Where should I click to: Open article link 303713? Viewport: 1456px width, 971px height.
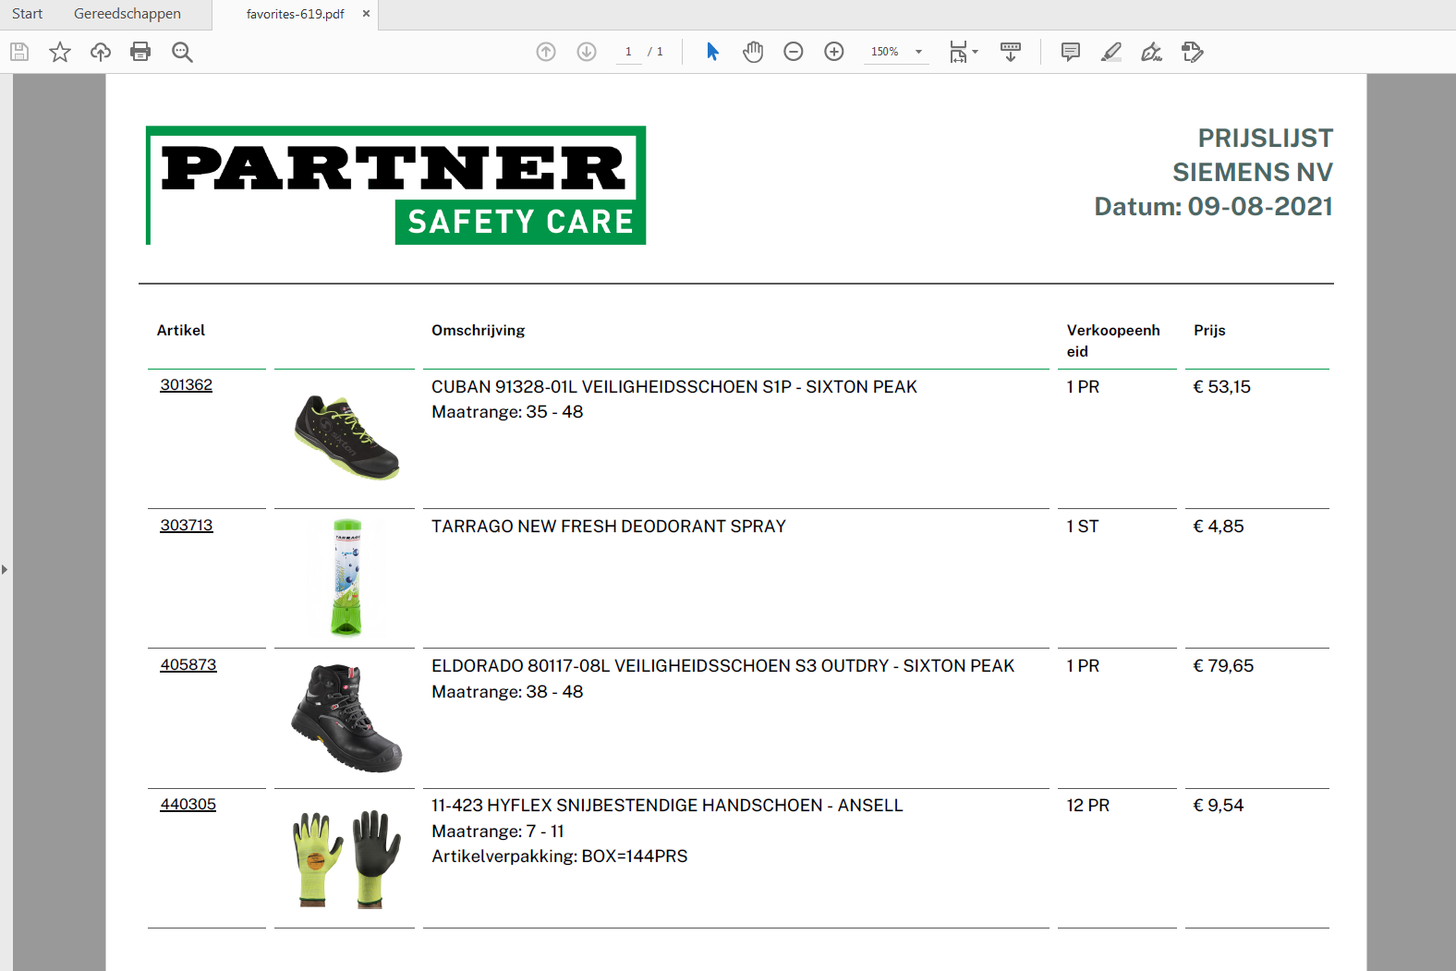(187, 525)
